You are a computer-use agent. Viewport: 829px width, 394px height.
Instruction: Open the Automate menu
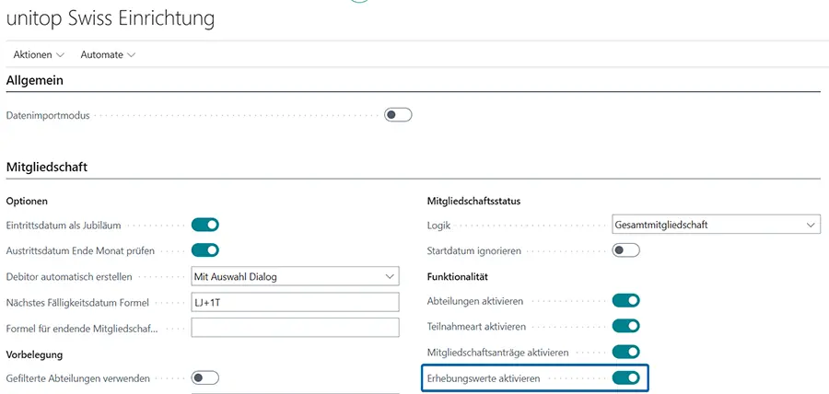[x=108, y=55]
